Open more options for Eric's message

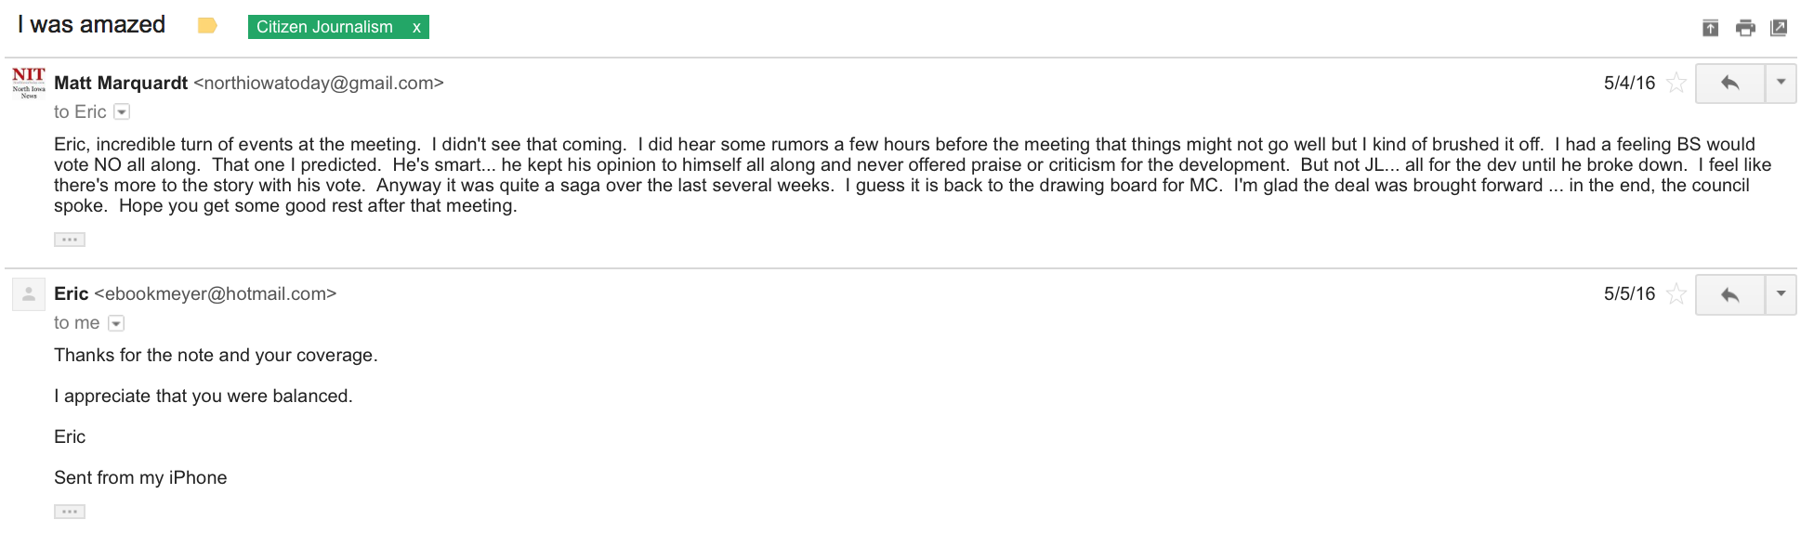[x=1781, y=294]
